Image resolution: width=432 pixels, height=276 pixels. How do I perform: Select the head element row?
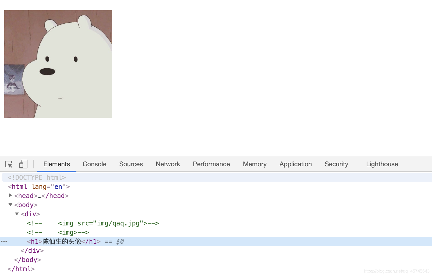click(x=41, y=196)
